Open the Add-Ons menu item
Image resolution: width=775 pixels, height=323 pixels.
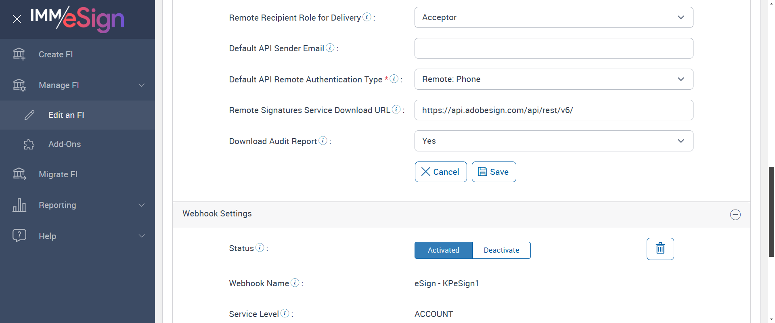65,144
